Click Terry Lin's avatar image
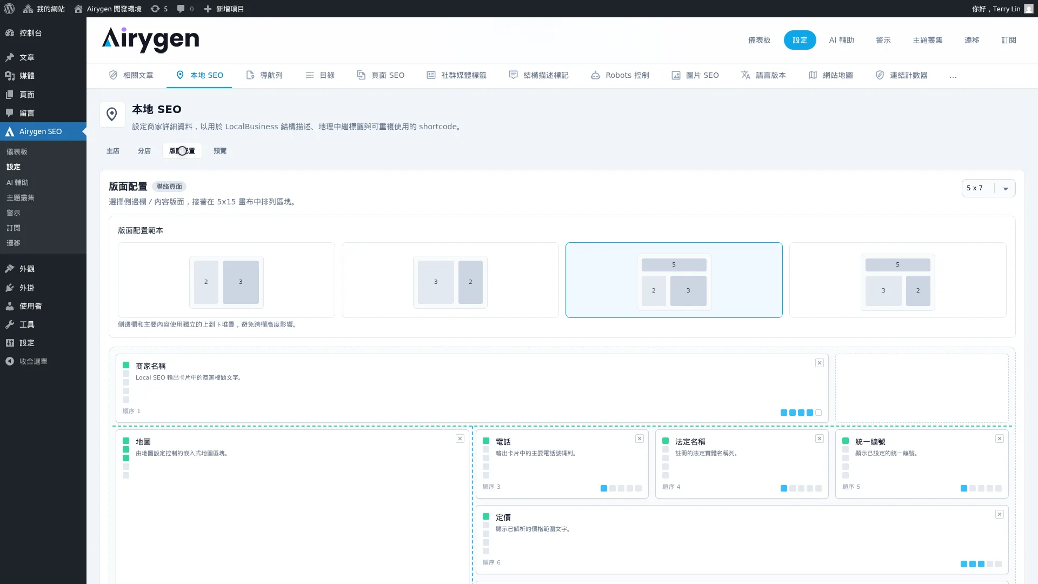Image resolution: width=1038 pixels, height=584 pixels. pyautogui.click(x=1029, y=9)
